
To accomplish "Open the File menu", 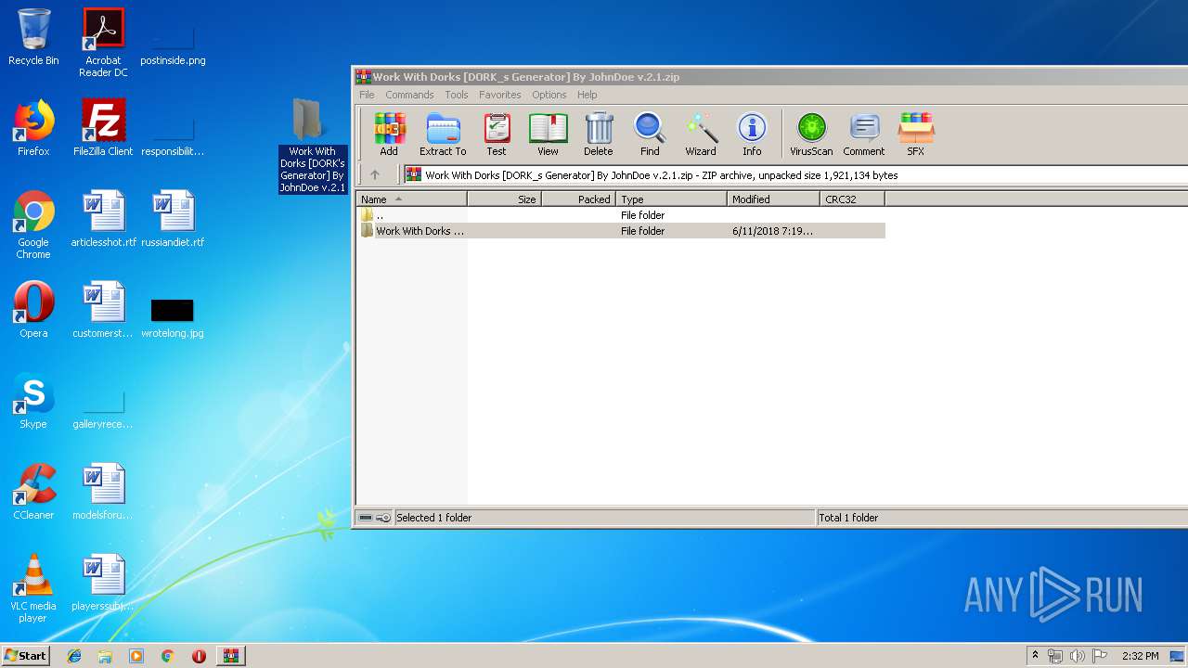I will (367, 95).
